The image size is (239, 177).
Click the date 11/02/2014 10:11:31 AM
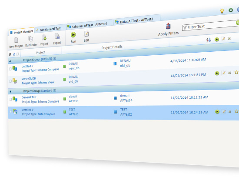[189, 97]
